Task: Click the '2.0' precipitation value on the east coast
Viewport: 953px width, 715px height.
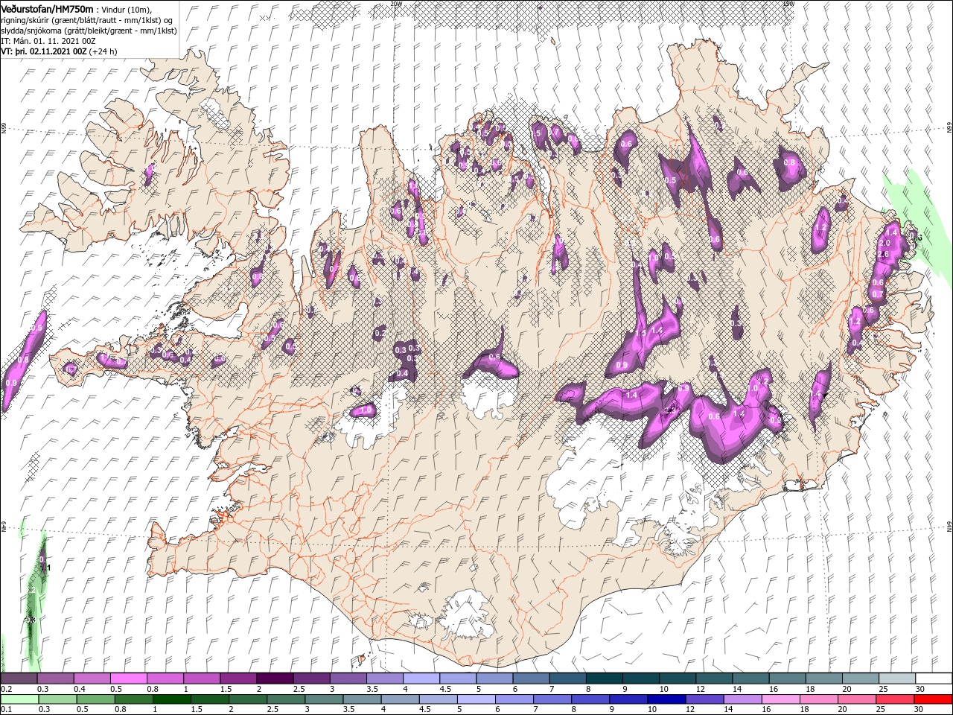Action: pyautogui.click(x=885, y=244)
